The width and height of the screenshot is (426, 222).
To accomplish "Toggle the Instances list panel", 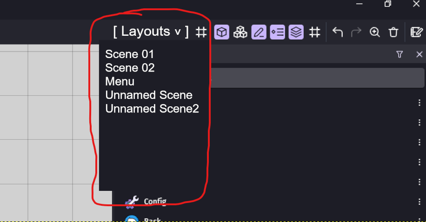I will coord(277,33).
